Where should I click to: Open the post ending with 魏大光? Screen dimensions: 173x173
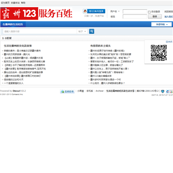click(17, 54)
